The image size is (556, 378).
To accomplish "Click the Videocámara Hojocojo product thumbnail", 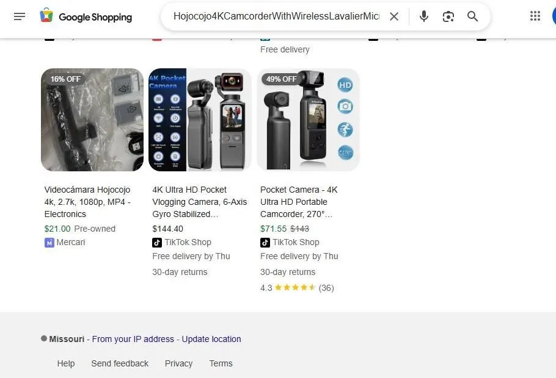I will 92,119.
